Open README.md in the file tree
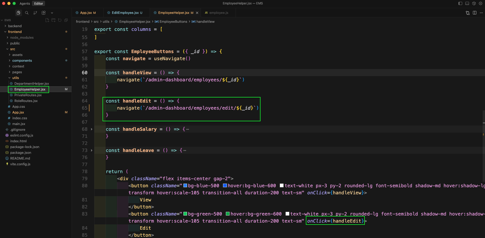485x238 pixels. pyautogui.click(x=36, y=158)
